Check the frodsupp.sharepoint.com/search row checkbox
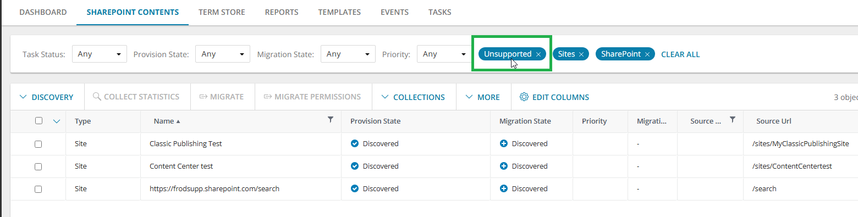The height and width of the screenshot is (217, 858). (38, 189)
